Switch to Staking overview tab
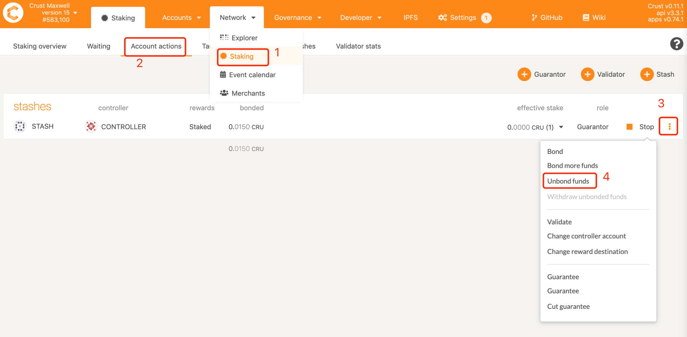 pyautogui.click(x=40, y=46)
